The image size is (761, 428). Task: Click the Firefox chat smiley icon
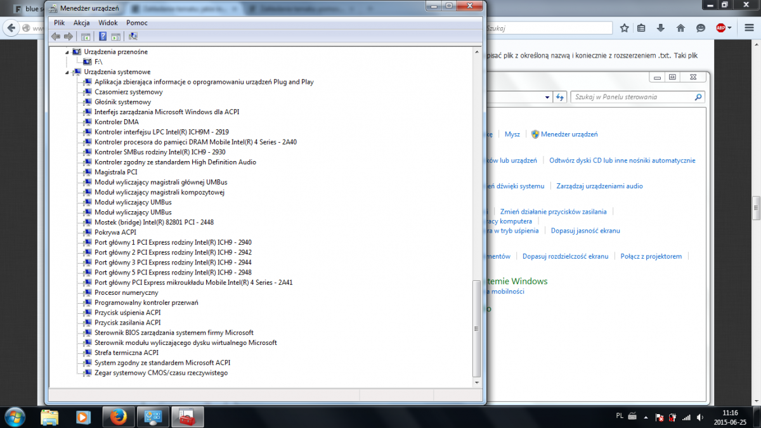(700, 28)
